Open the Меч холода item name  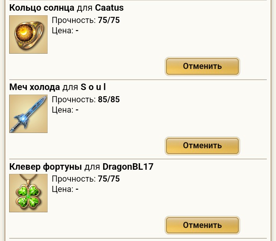pos(34,87)
